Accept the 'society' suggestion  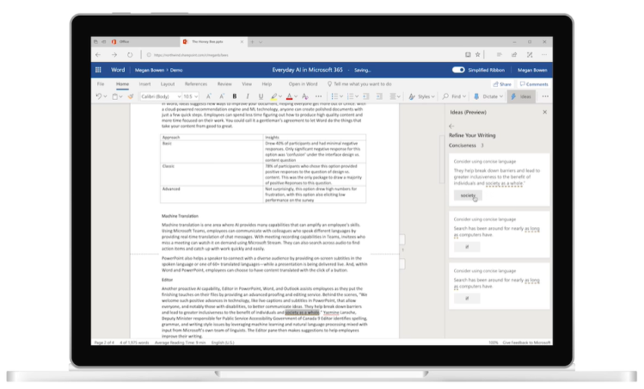click(468, 195)
